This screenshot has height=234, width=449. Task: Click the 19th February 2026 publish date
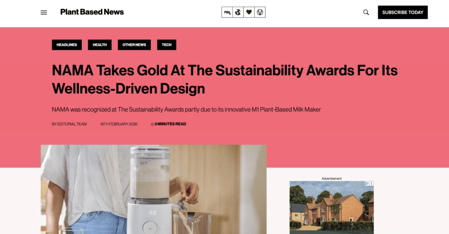tap(118, 124)
